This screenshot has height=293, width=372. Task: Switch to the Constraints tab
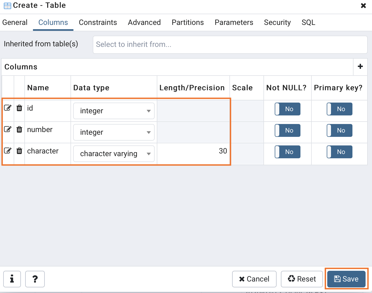tap(98, 22)
